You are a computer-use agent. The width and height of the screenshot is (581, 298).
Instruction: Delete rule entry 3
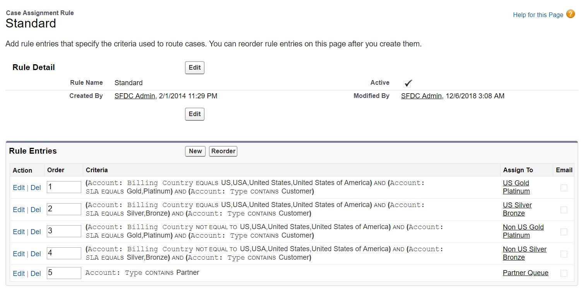click(36, 232)
